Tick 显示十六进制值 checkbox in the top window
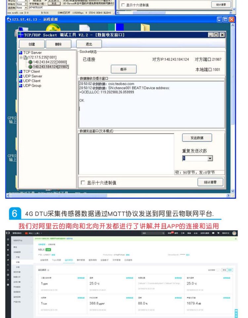The height and width of the screenshot is (318, 248). coord(123,5)
